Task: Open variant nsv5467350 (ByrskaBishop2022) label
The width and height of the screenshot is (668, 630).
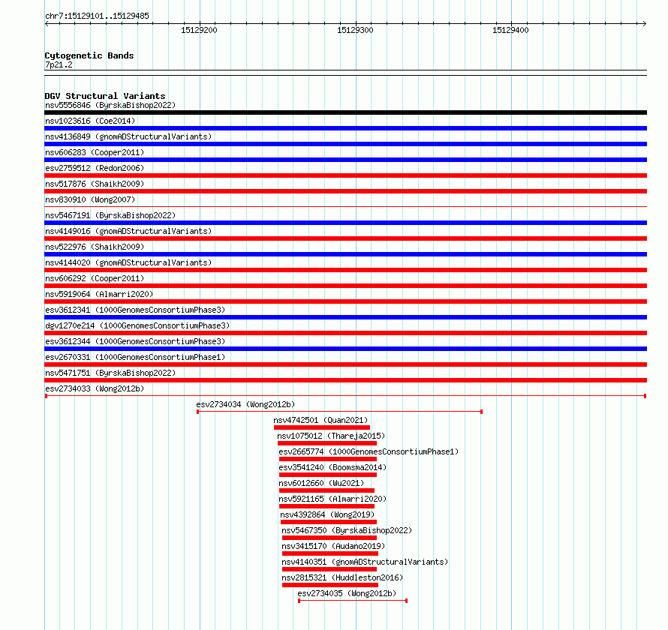Action: (347, 530)
